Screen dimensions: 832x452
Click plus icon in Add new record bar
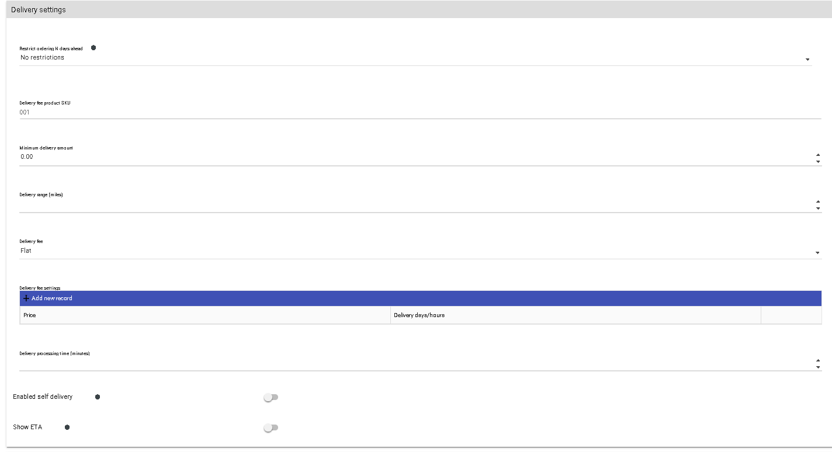point(26,298)
